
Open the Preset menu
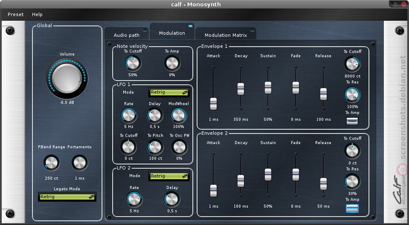click(x=16, y=15)
